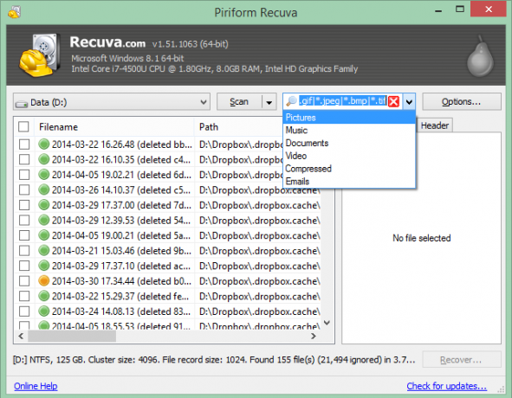Click the Recuva icon in the title bar
The height and width of the screenshot is (398, 512).
tap(15, 12)
